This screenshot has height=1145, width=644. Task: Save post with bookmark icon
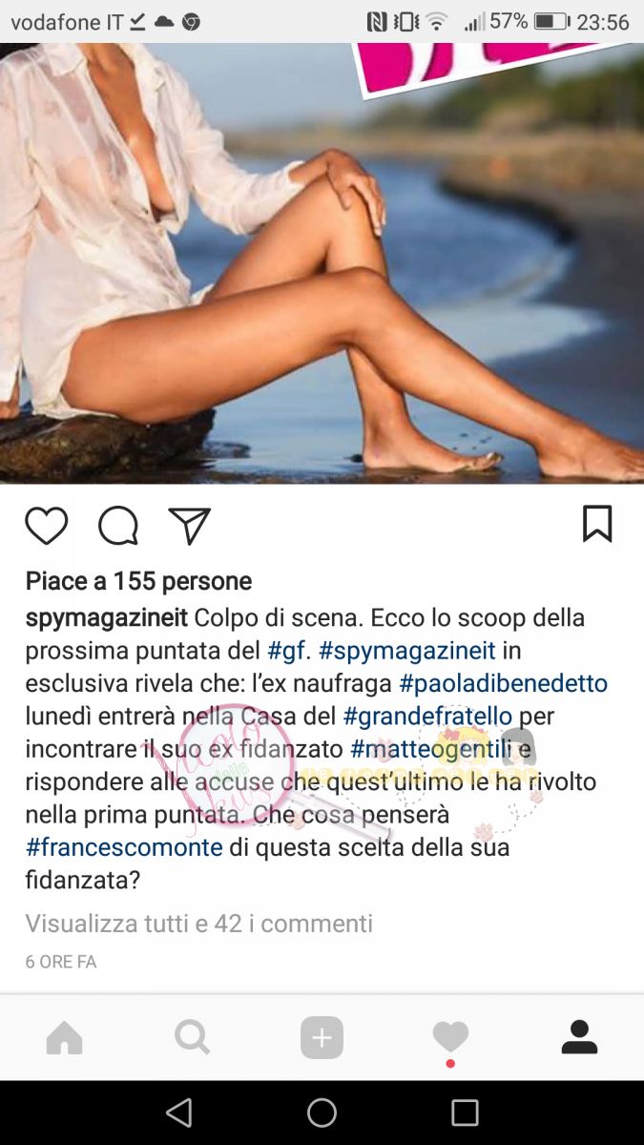click(x=597, y=524)
